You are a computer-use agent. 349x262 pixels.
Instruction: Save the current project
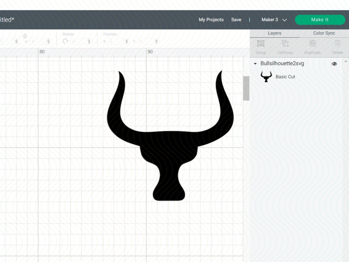tap(236, 20)
